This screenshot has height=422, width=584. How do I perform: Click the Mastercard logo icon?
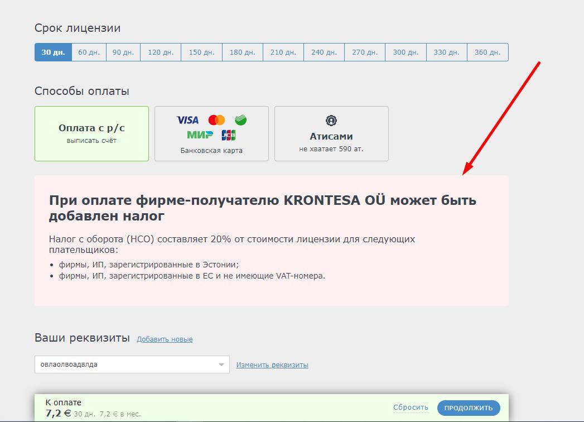coord(216,120)
